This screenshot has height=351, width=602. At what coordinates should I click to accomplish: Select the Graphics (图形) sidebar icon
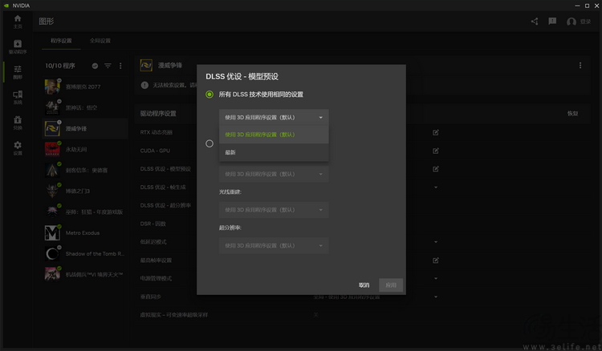pyautogui.click(x=18, y=72)
